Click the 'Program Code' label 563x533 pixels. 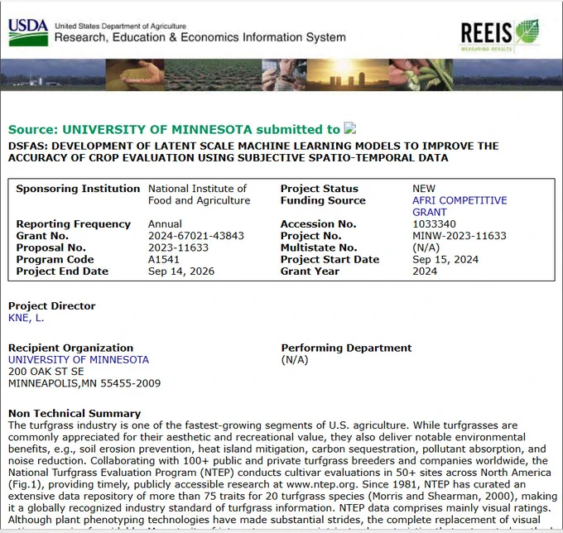55,260
